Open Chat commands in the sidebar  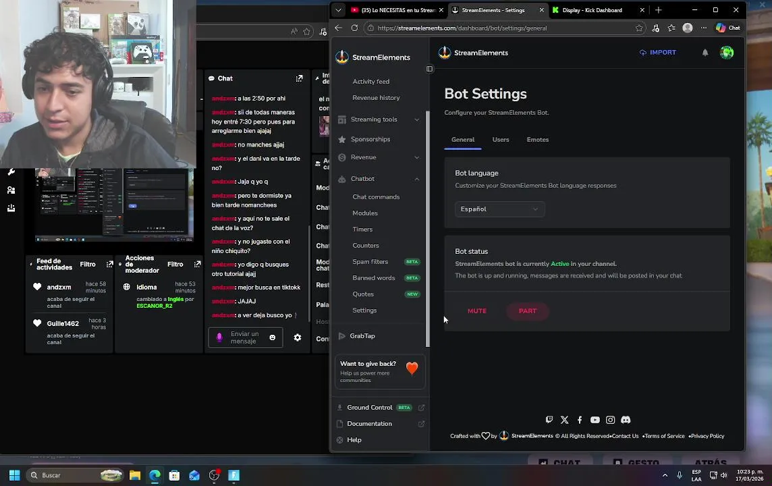376,197
